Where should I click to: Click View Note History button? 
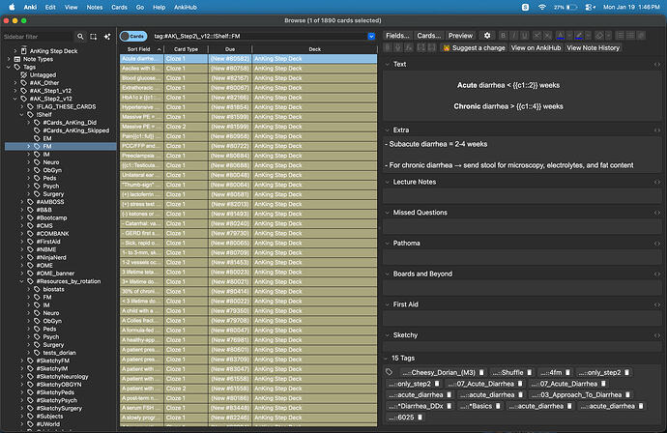[593, 47]
